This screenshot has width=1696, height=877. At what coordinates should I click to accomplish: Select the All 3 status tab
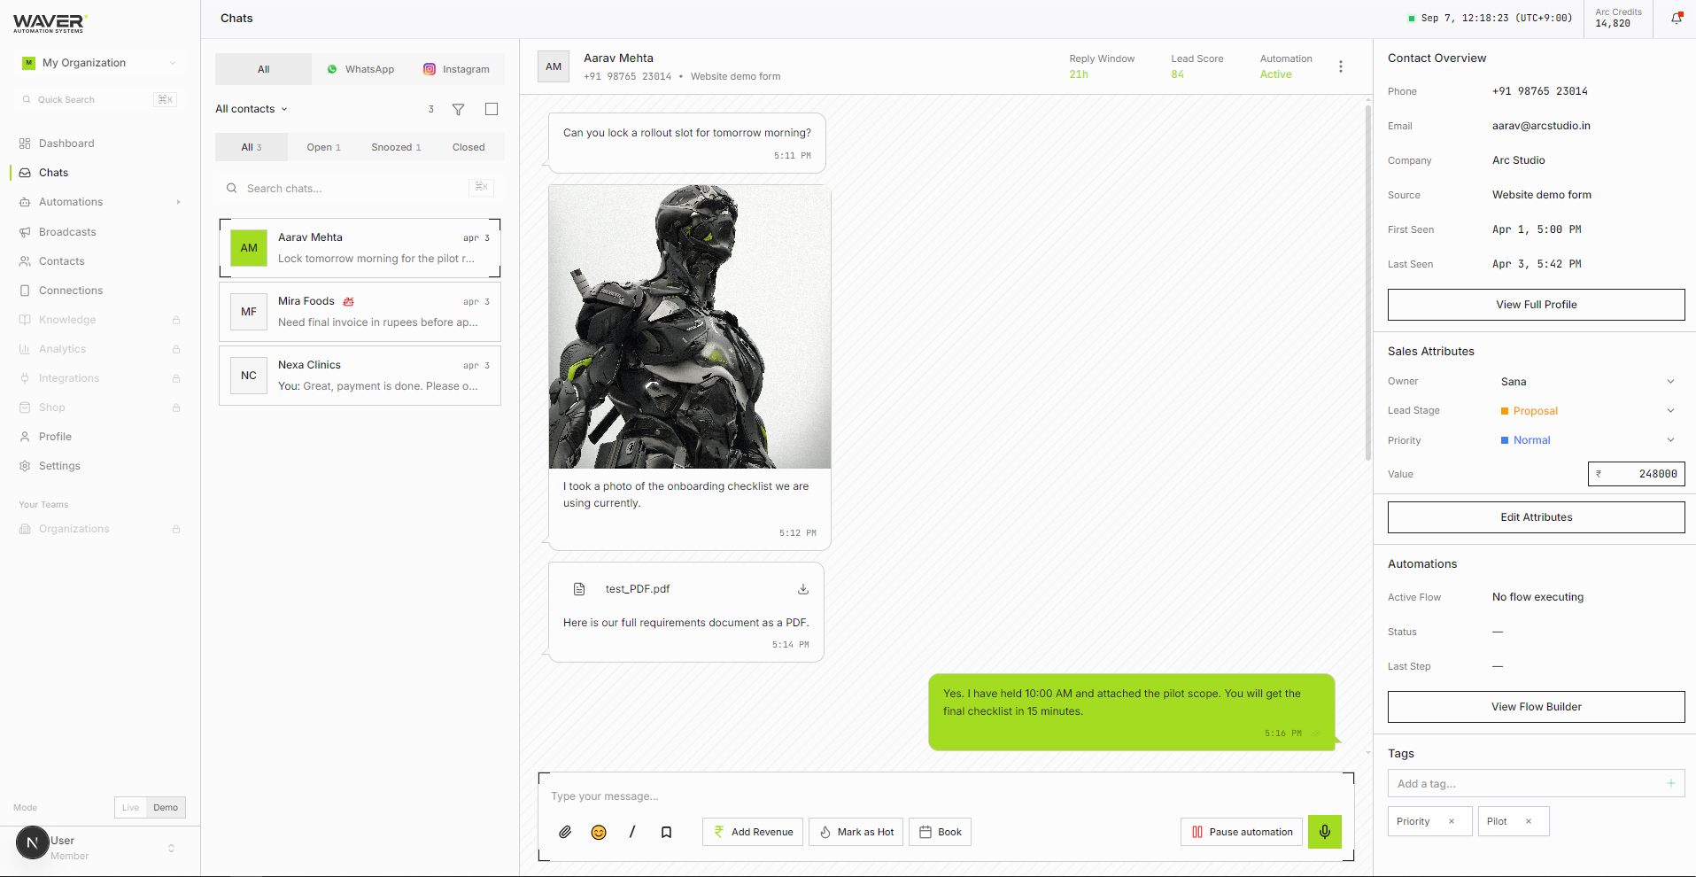(x=252, y=147)
